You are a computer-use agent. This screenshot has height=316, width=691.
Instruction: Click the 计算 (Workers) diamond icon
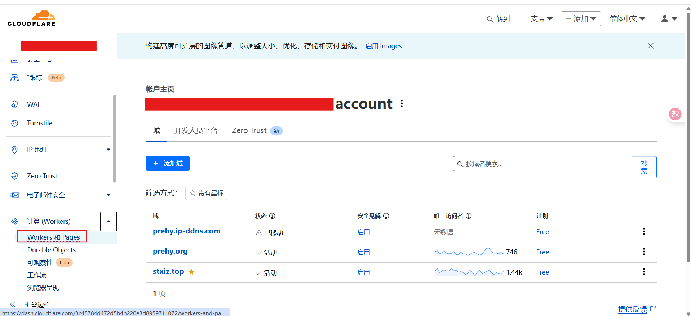14,221
